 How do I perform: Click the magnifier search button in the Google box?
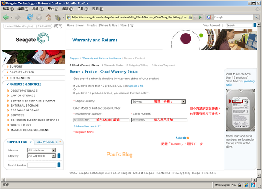point(256,17)
